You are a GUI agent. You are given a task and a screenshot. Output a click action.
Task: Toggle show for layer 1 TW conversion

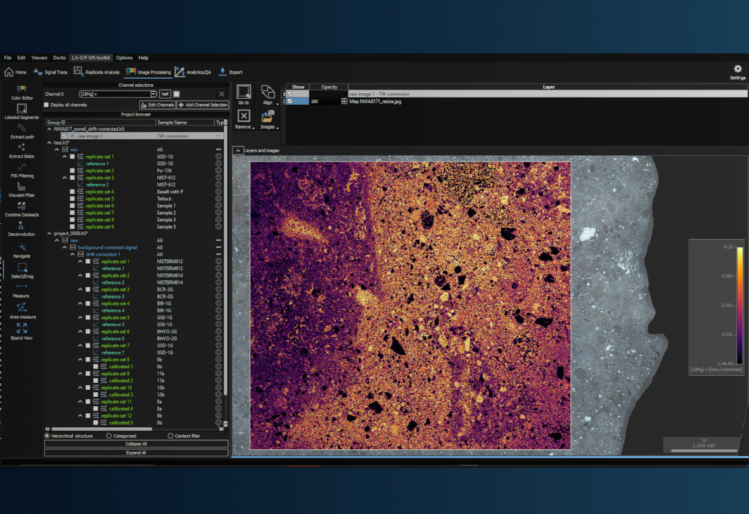click(x=290, y=94)
